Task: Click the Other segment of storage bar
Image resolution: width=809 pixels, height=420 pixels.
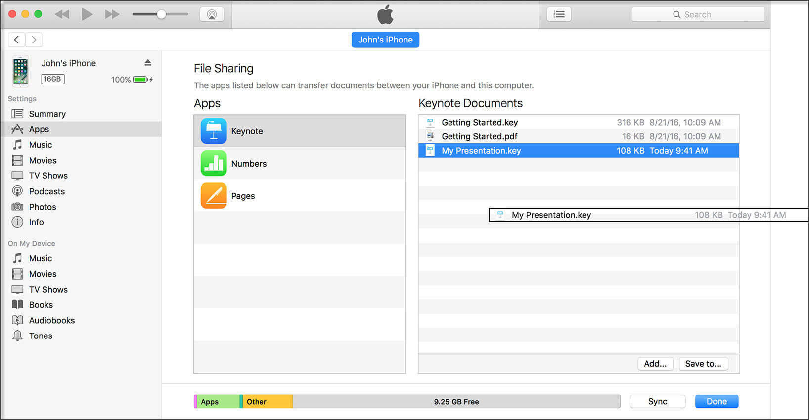Action: pyautogui.click(x=268, y=402)
